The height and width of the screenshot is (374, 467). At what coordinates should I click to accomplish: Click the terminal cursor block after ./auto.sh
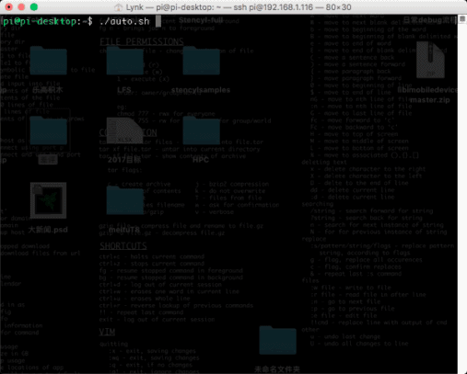158,21
